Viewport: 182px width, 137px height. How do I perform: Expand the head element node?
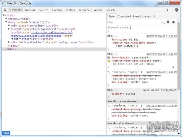(x=6, y=19)
